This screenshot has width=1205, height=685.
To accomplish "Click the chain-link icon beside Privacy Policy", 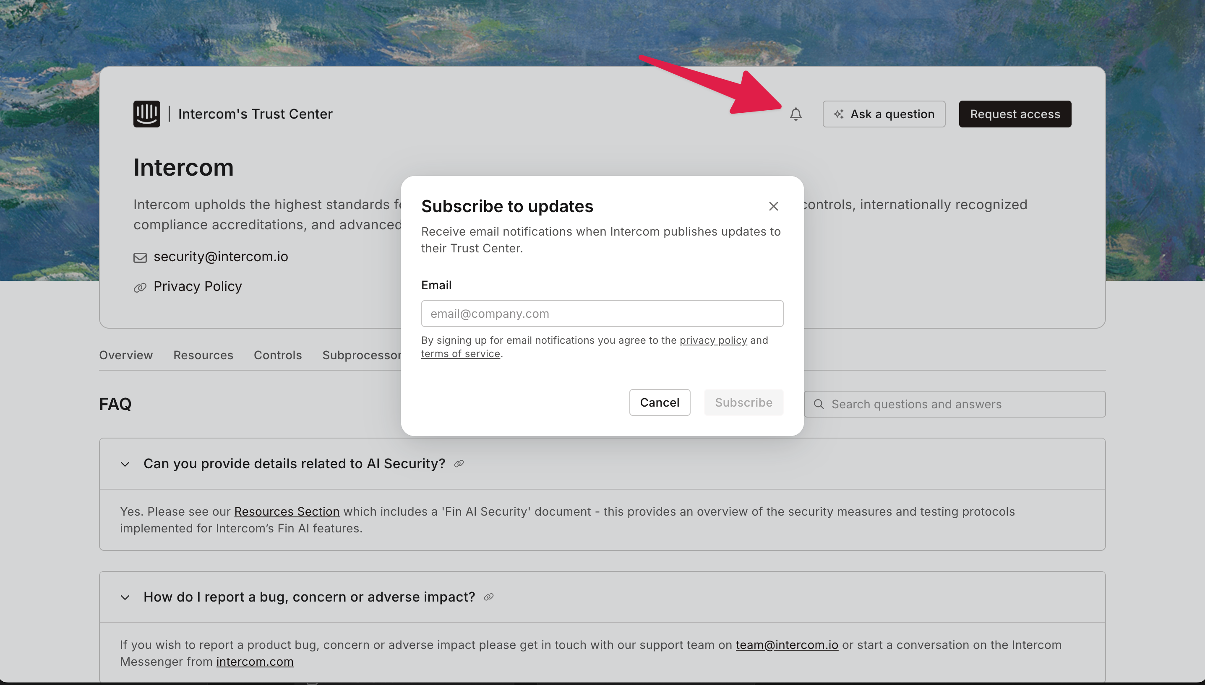I will (x=140, y=288).
